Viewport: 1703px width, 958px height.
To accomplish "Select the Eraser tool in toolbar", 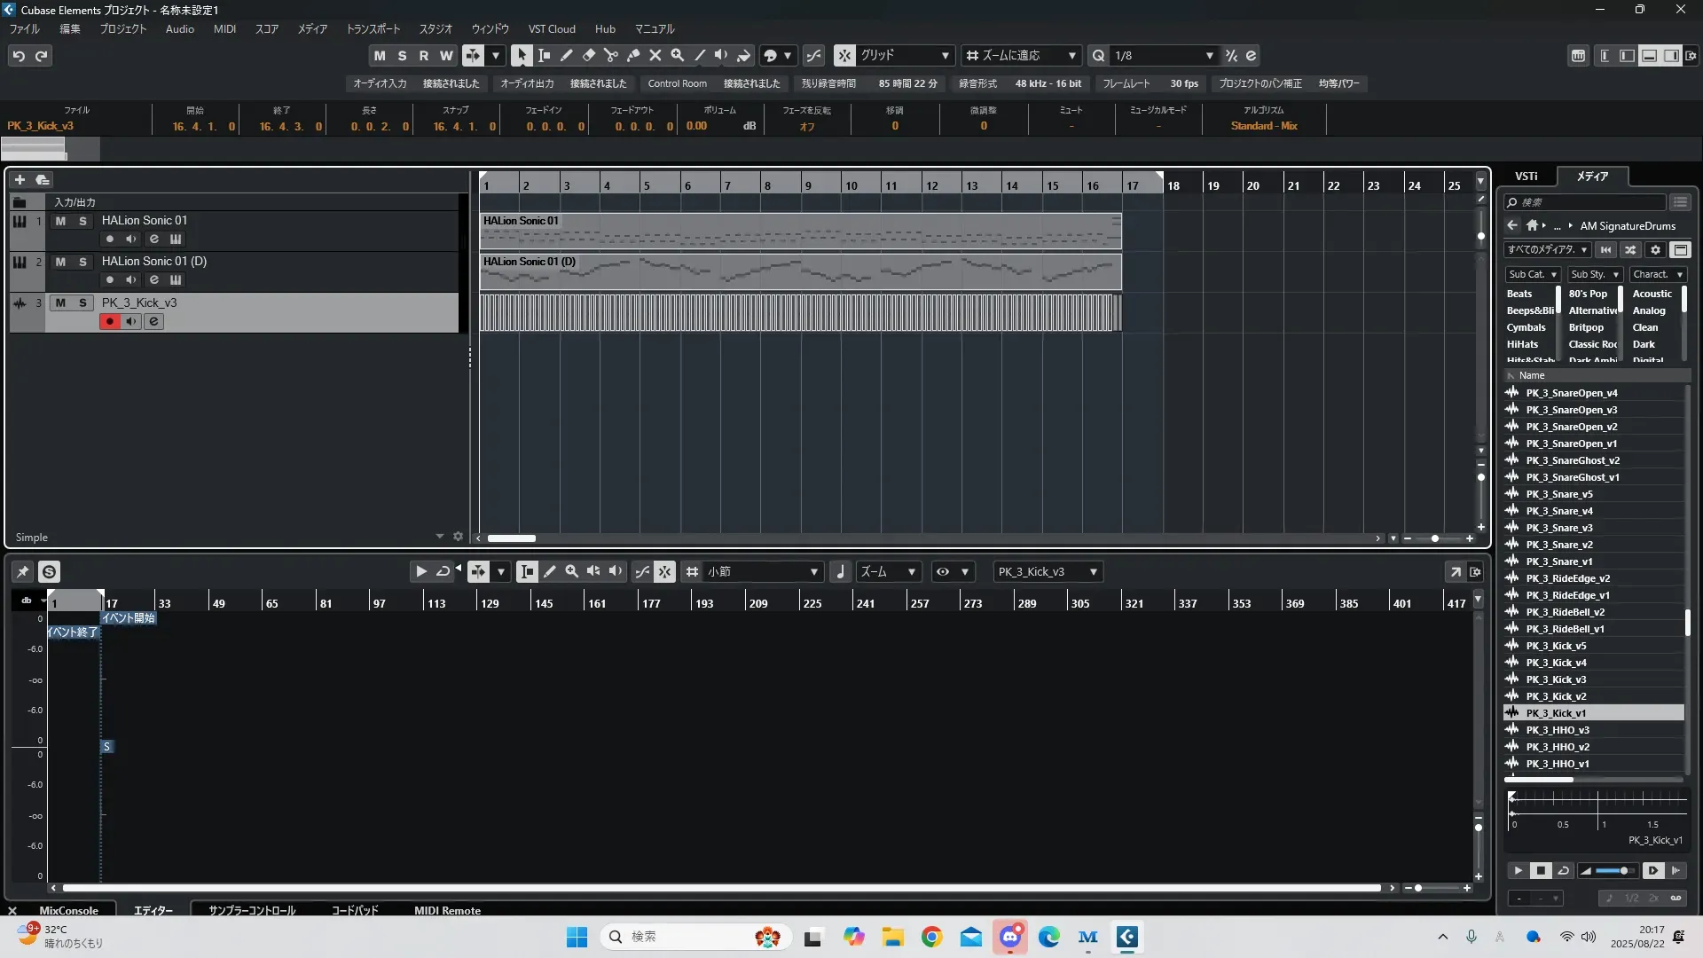I will coord(588,55).
